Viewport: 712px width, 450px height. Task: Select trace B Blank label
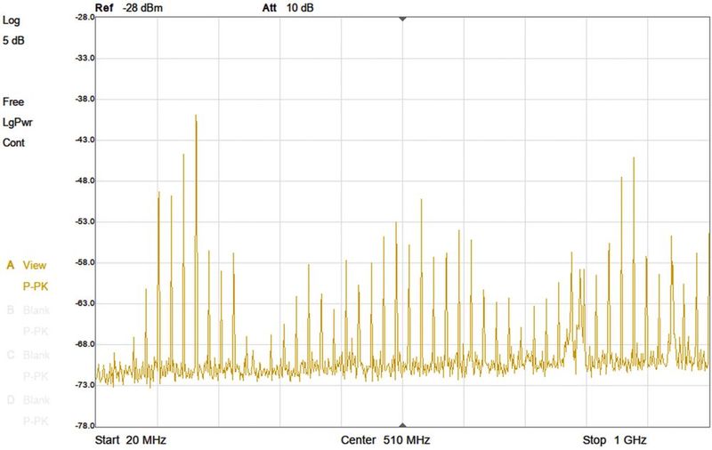[28, 310]
